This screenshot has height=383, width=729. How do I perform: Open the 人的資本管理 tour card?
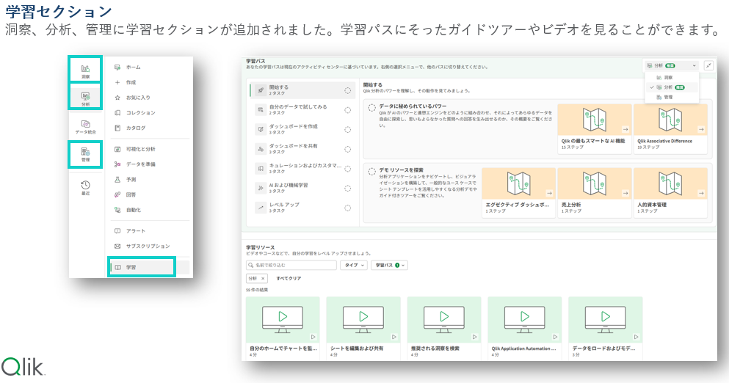(x=670, y=192)
